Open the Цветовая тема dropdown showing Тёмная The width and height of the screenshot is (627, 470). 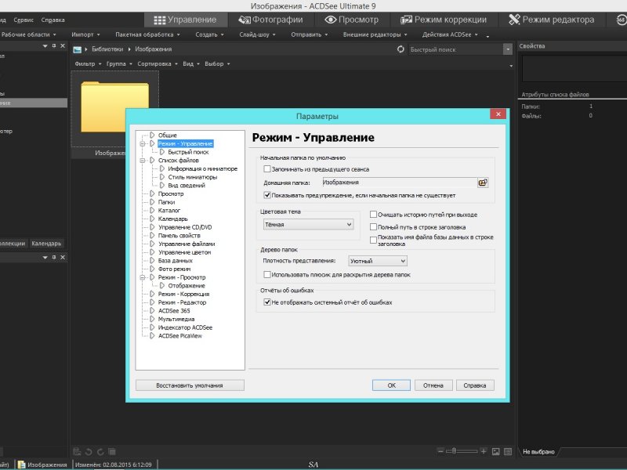pyautogui.click(x=308, y=225)
